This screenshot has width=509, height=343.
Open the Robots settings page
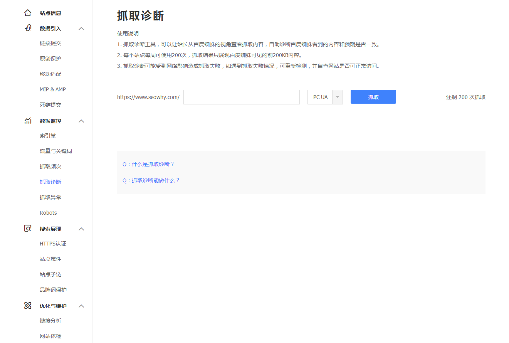coord(48,212)
